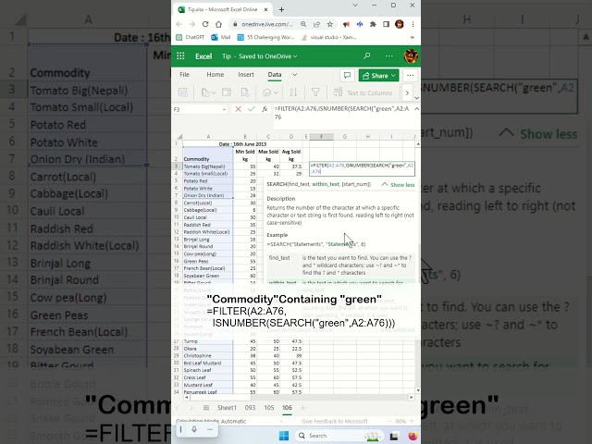
Task: Open Firefox from the taskbar
Action: [413, 436]
